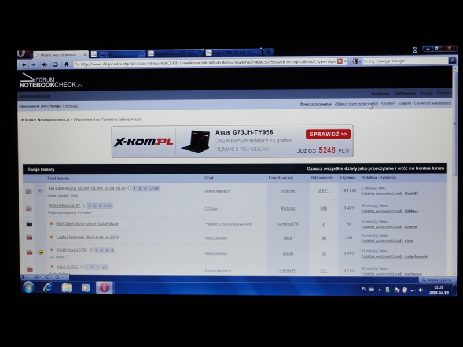Click the on-screen keyboard tray icon
This screenshot has height=347, width=463.
click(x=372, y=289)
